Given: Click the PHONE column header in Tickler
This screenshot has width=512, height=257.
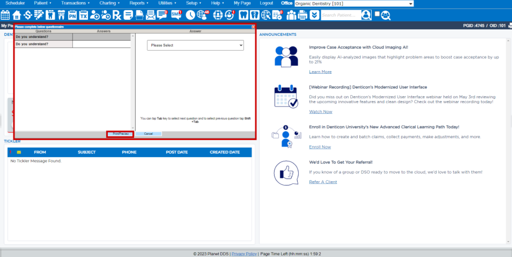Looking at the screenshot, I should pyautogui.click(x=129, y=152).
